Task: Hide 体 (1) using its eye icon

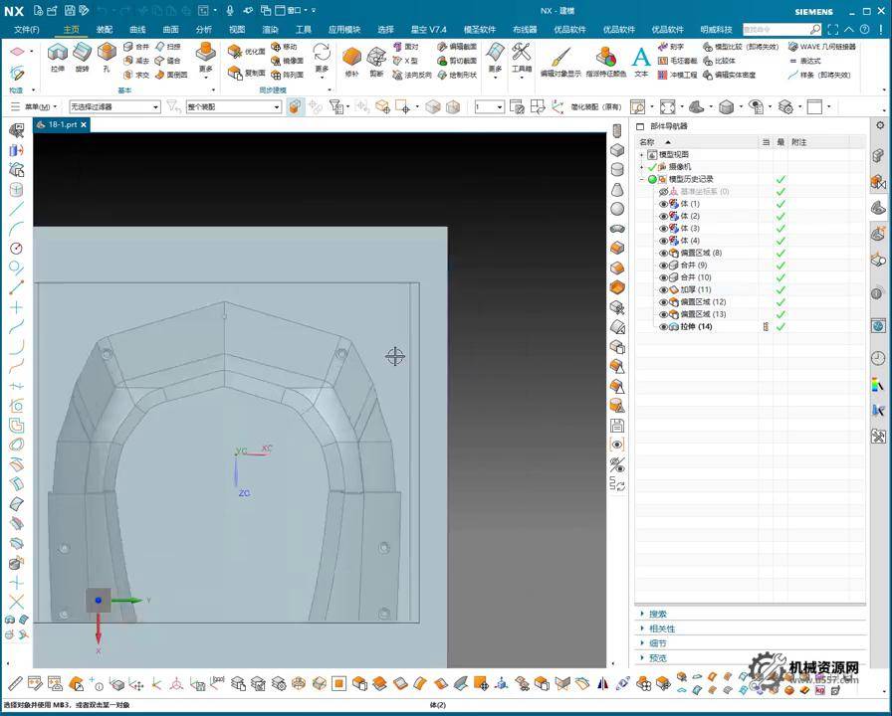Action: [x=663, y=204]
